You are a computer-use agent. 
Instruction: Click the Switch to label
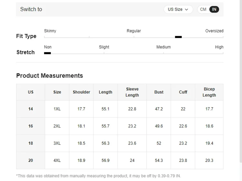click(31, 9)
